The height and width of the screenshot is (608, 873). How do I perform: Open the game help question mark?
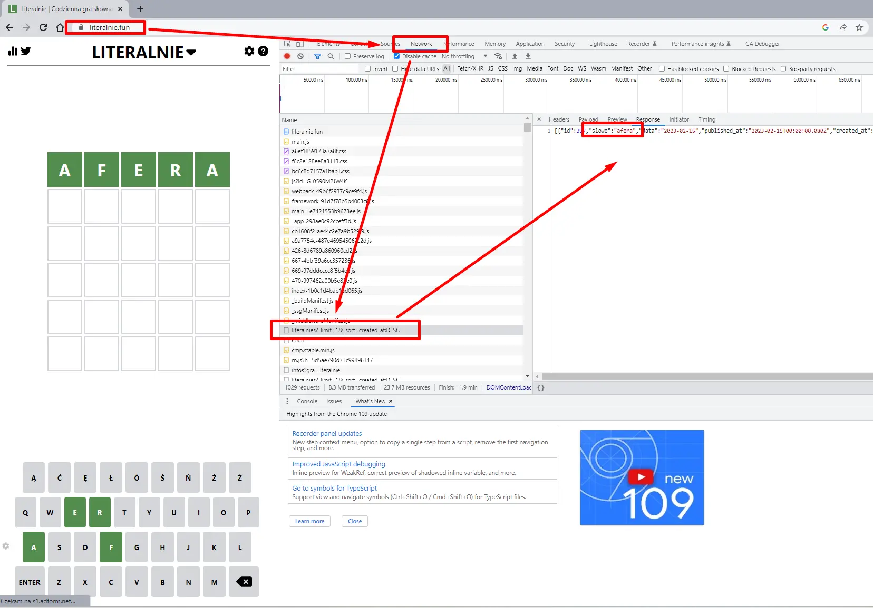263,51
